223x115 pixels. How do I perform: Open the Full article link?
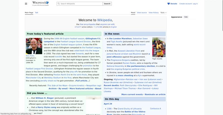tap(83, 81)
